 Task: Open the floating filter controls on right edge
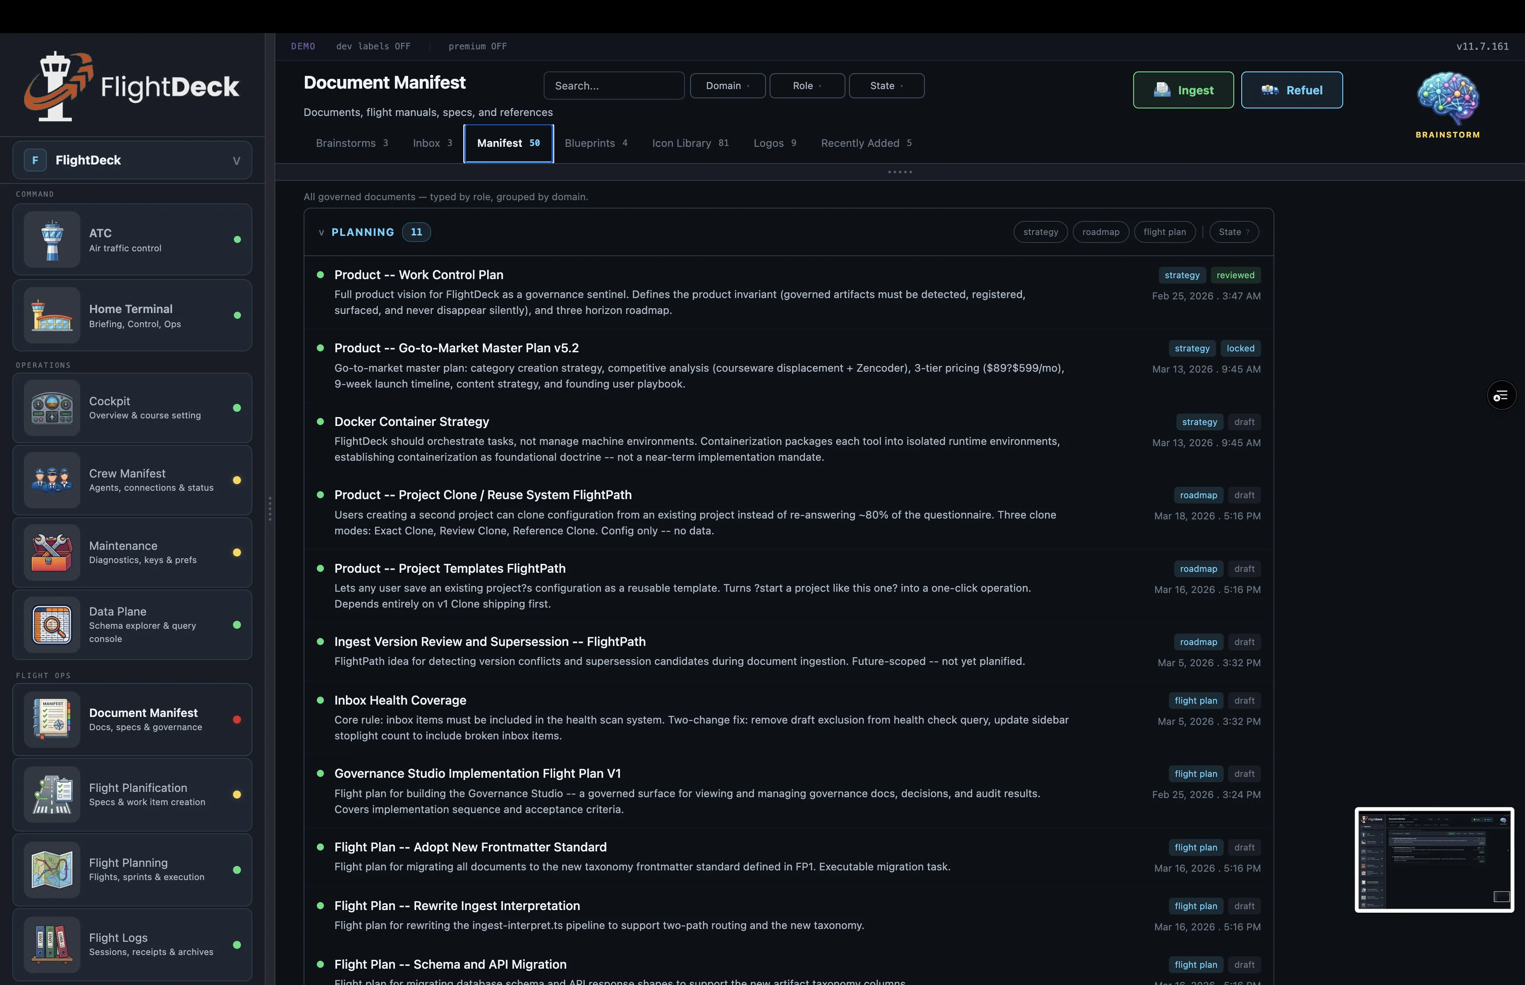click(1501, 395)
